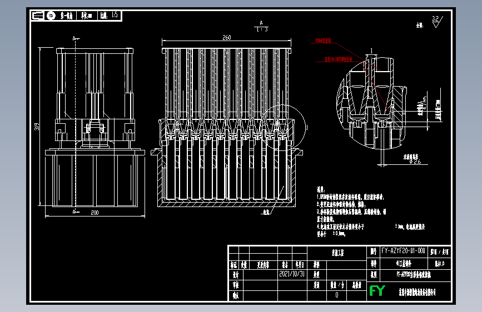Click the first-angle projection symbol, top-left corner

click(x=45, y=16)
